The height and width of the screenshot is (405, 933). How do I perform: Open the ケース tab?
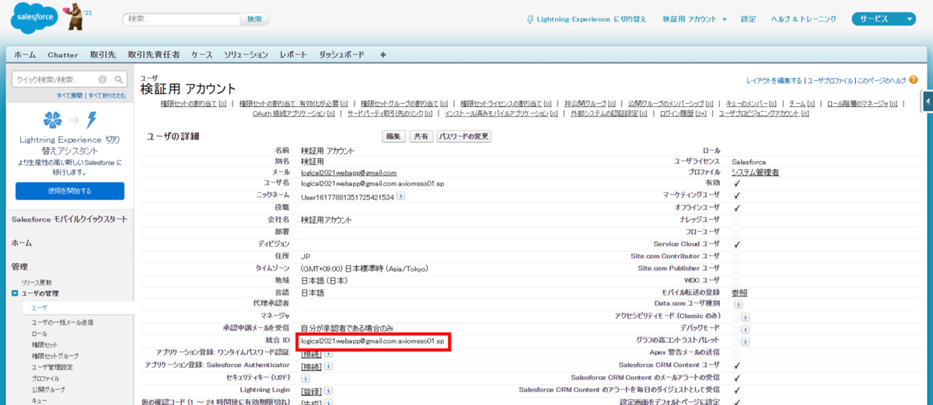click(201, 55)
